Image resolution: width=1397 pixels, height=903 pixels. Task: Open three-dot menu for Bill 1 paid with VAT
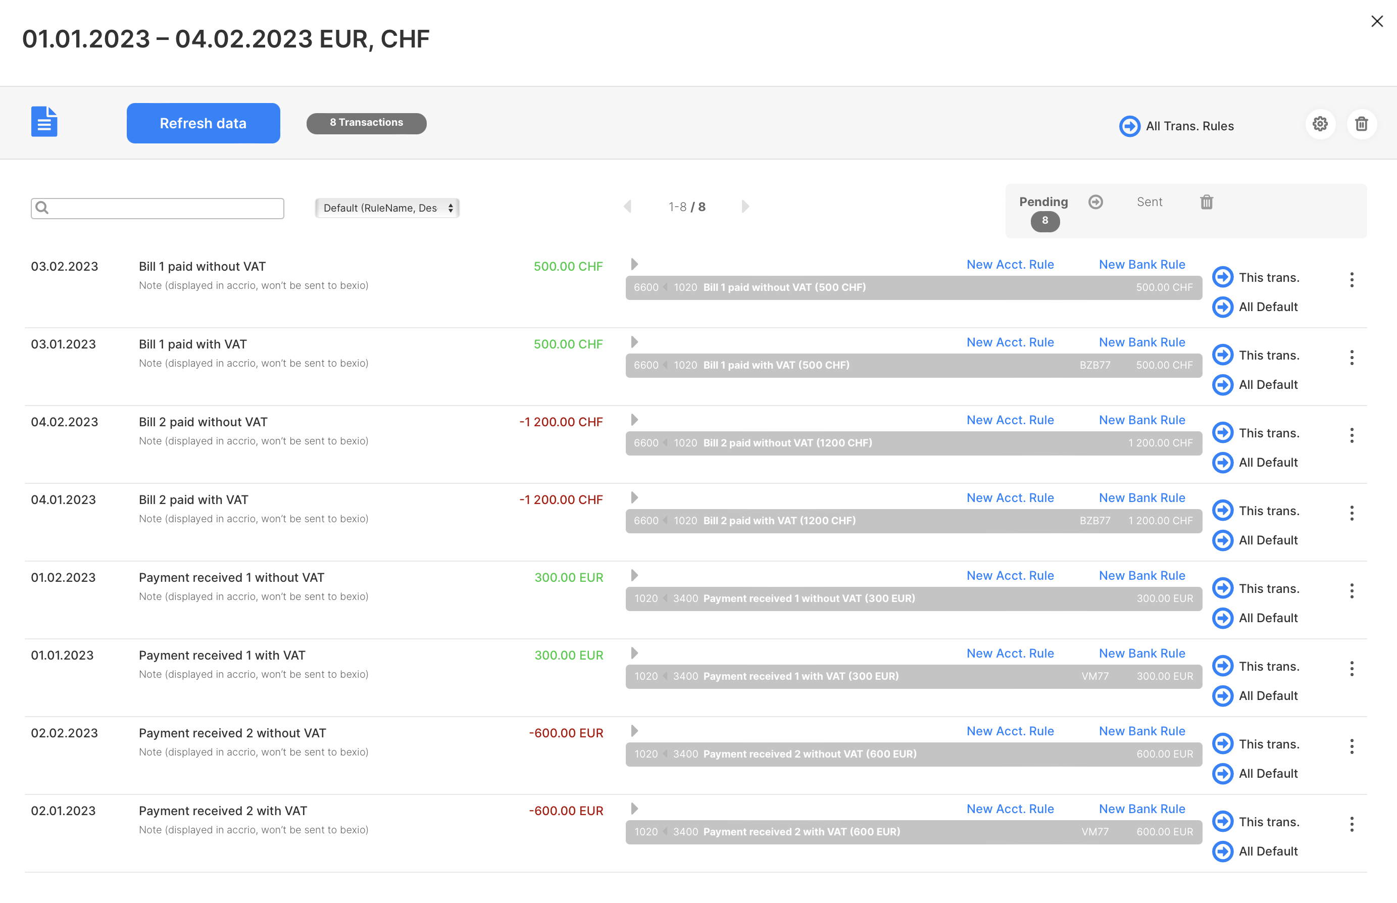pyautogui.click(x=1351, y=358)
